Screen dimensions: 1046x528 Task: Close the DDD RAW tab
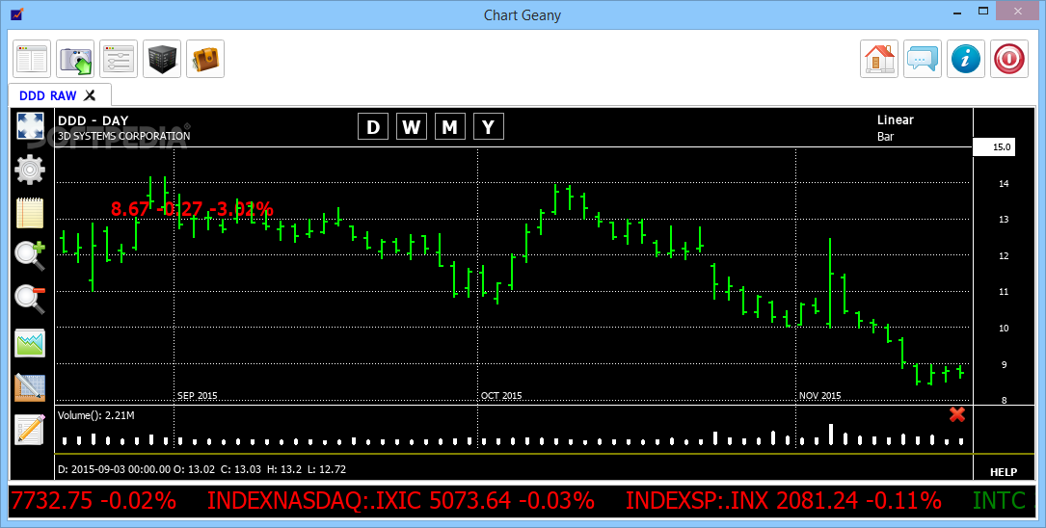90,95
